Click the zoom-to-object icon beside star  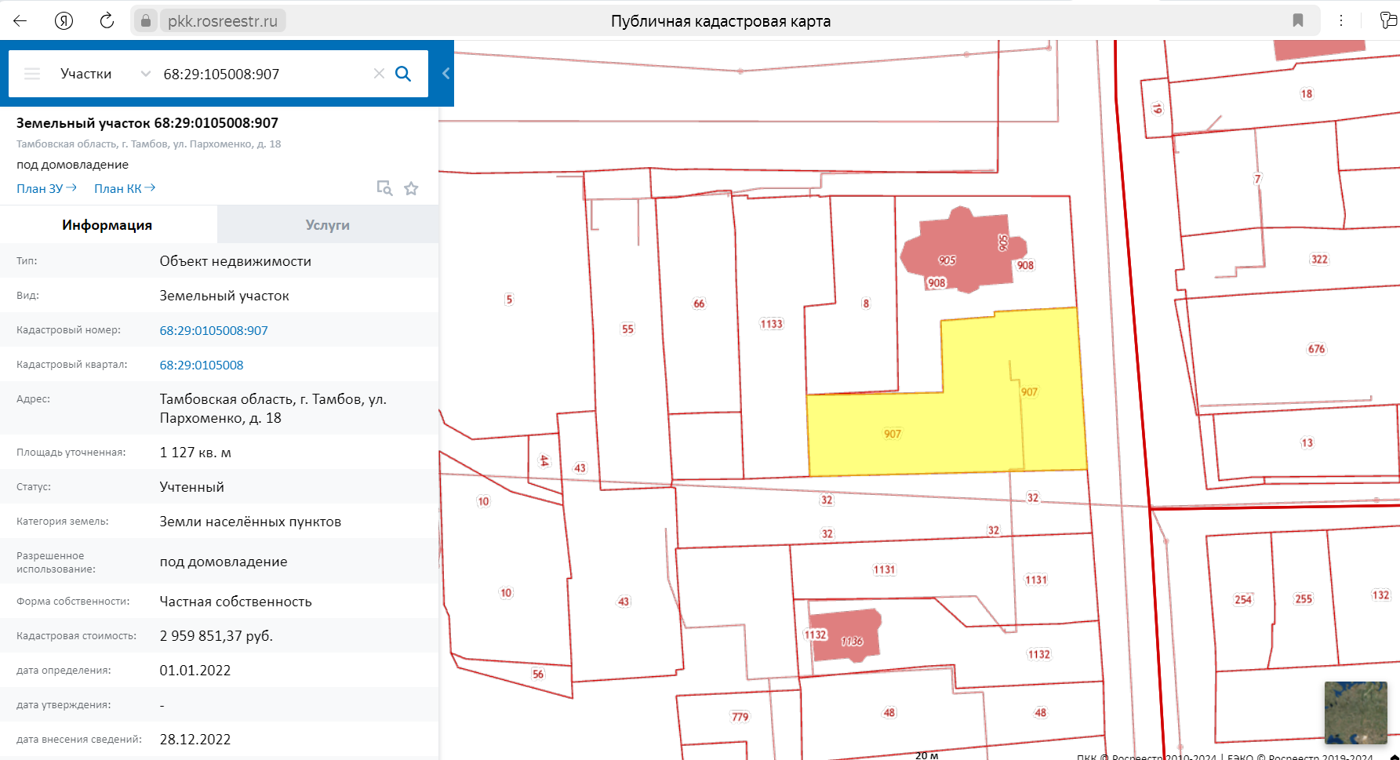point(384,188)
